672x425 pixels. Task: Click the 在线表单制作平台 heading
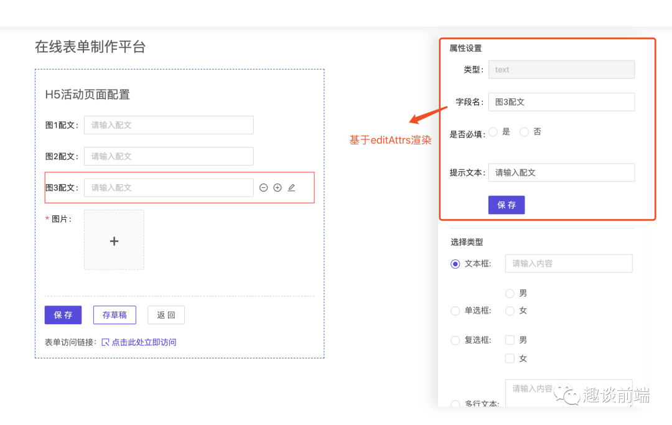90,47
